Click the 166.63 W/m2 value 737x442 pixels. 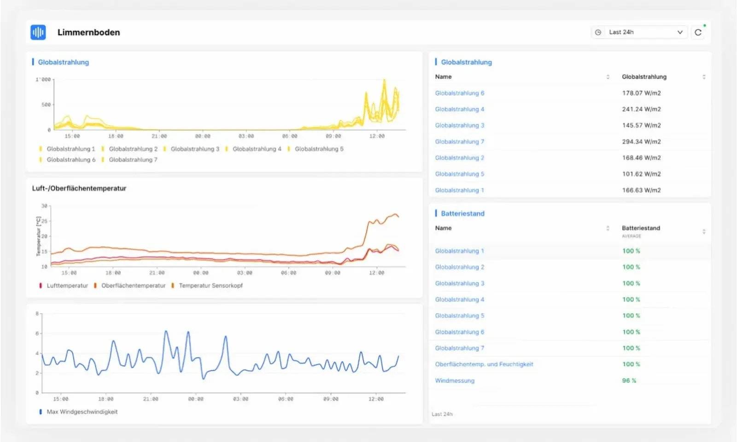pos(641,190)
